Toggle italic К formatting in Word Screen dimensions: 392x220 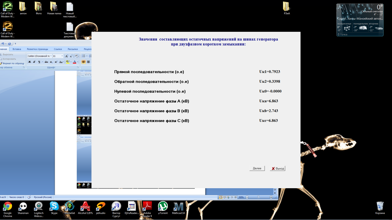click(34, 62)
